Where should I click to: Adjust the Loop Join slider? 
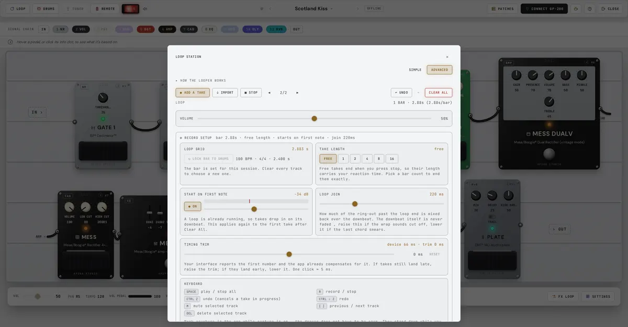tap(382, 204)
